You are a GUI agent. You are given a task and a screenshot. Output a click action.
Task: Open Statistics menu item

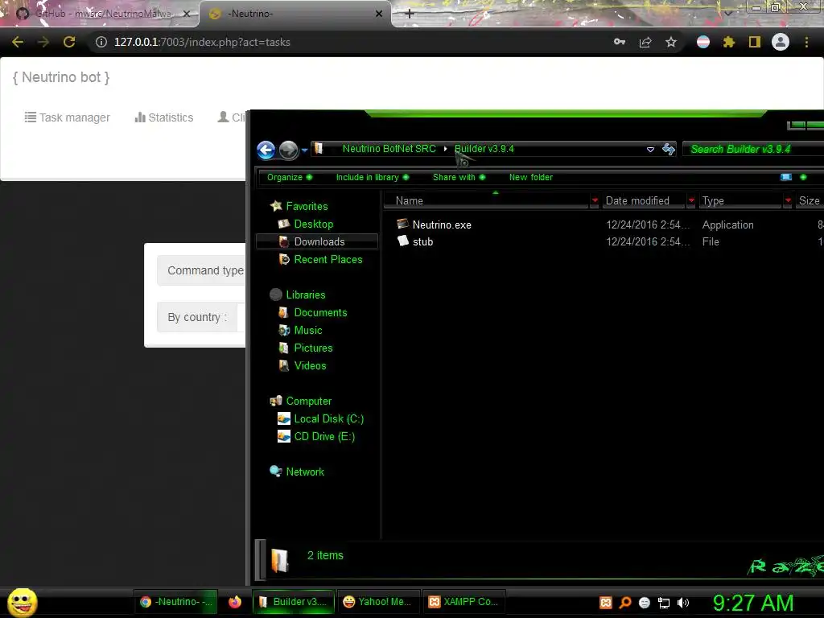tap(164, 117)
